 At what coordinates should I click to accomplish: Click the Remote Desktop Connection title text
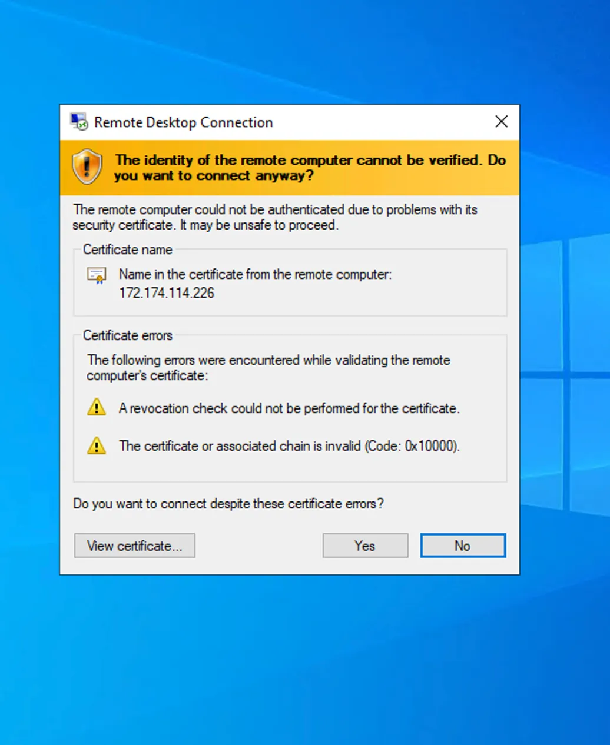click(x=183, y=122)
